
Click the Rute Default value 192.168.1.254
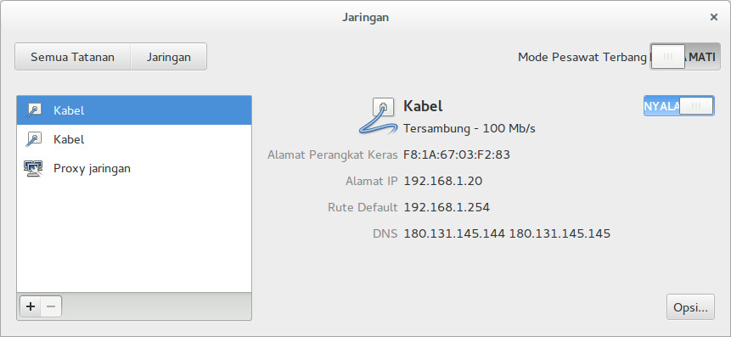click(x=447, y=207)
